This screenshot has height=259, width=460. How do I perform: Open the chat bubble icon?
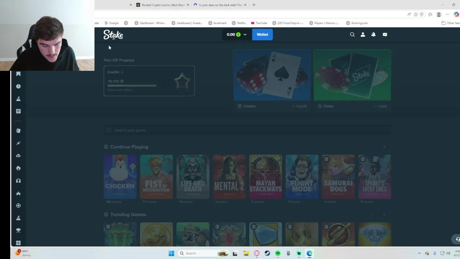tap(385, 35)
